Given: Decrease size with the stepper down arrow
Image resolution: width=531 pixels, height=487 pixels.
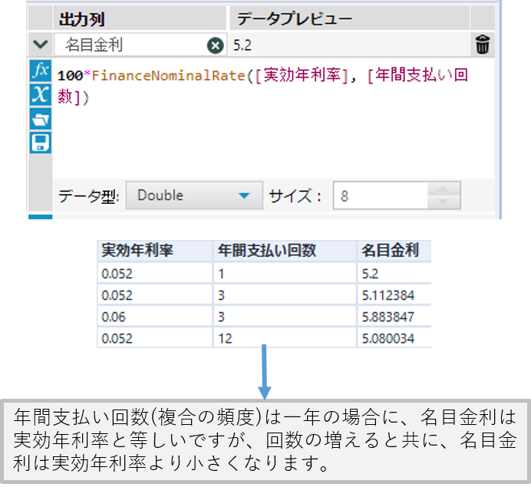Looking at the screenshot, I should pyautogui.click(x=444, y=202).
